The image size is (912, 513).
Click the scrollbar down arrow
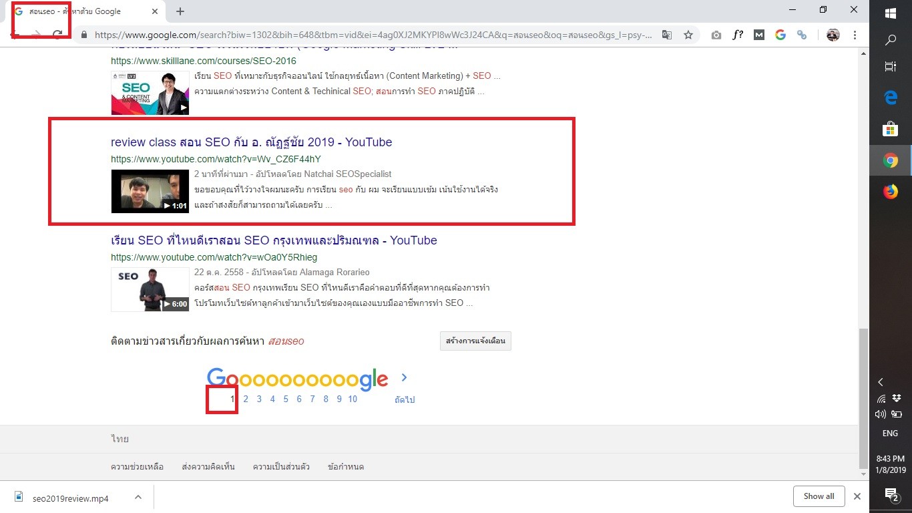[864, 475]
